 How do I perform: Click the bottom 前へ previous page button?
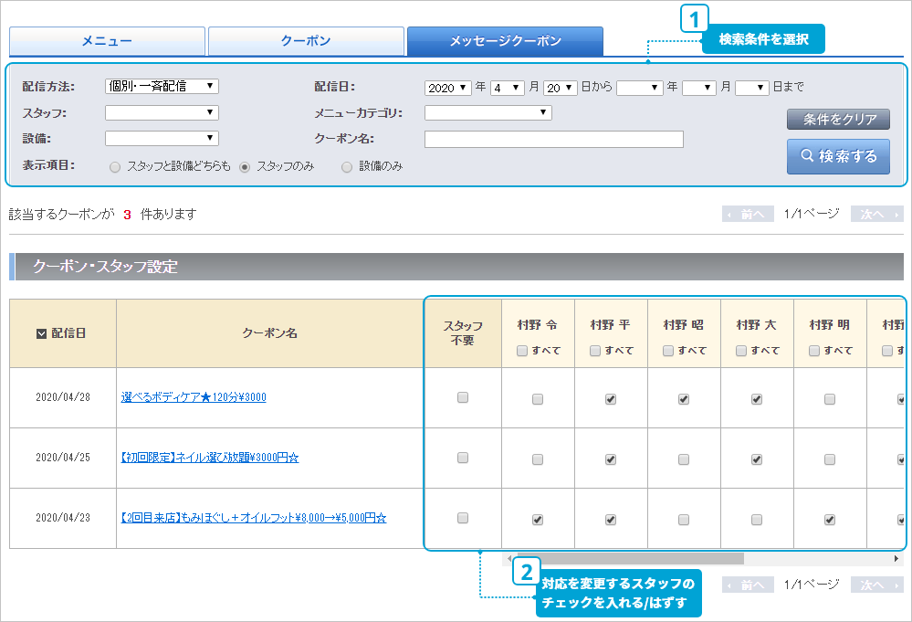(748, 585)
